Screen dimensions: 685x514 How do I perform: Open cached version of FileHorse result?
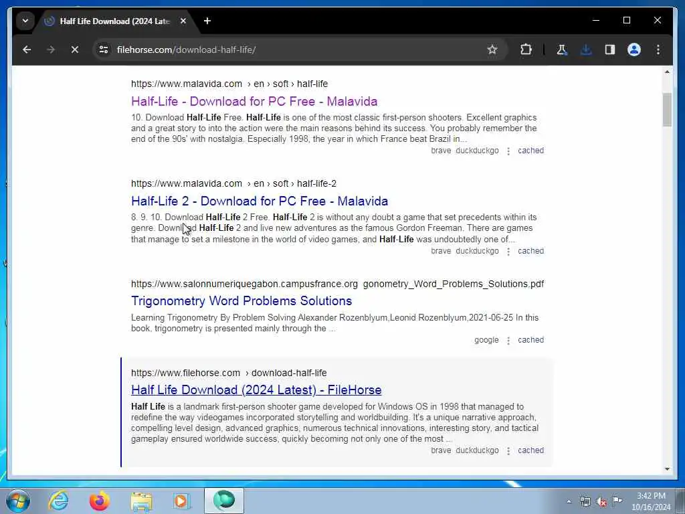coord(530,450)
